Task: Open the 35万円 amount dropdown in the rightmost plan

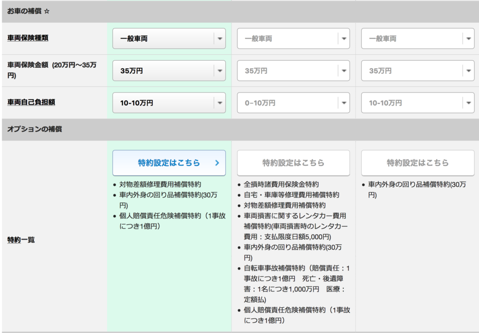Action: (x=417, y=71)
